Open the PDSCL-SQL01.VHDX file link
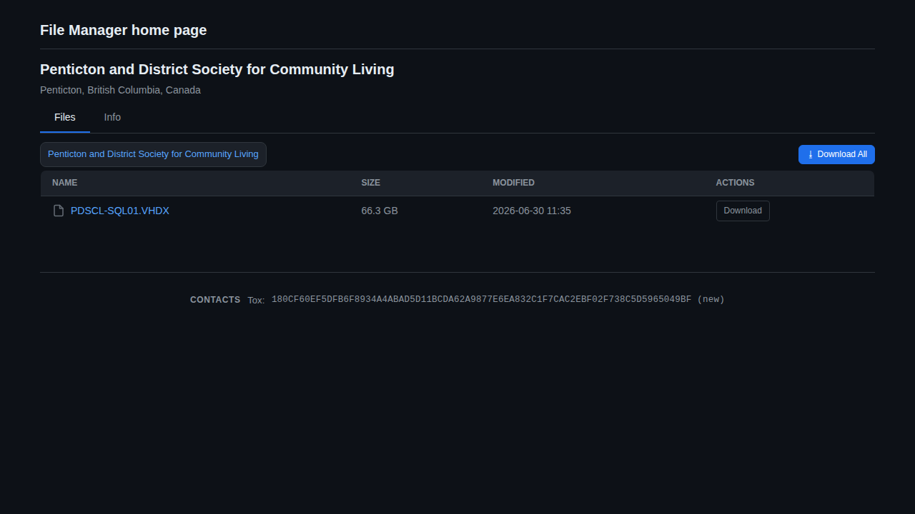 point(120,211)
